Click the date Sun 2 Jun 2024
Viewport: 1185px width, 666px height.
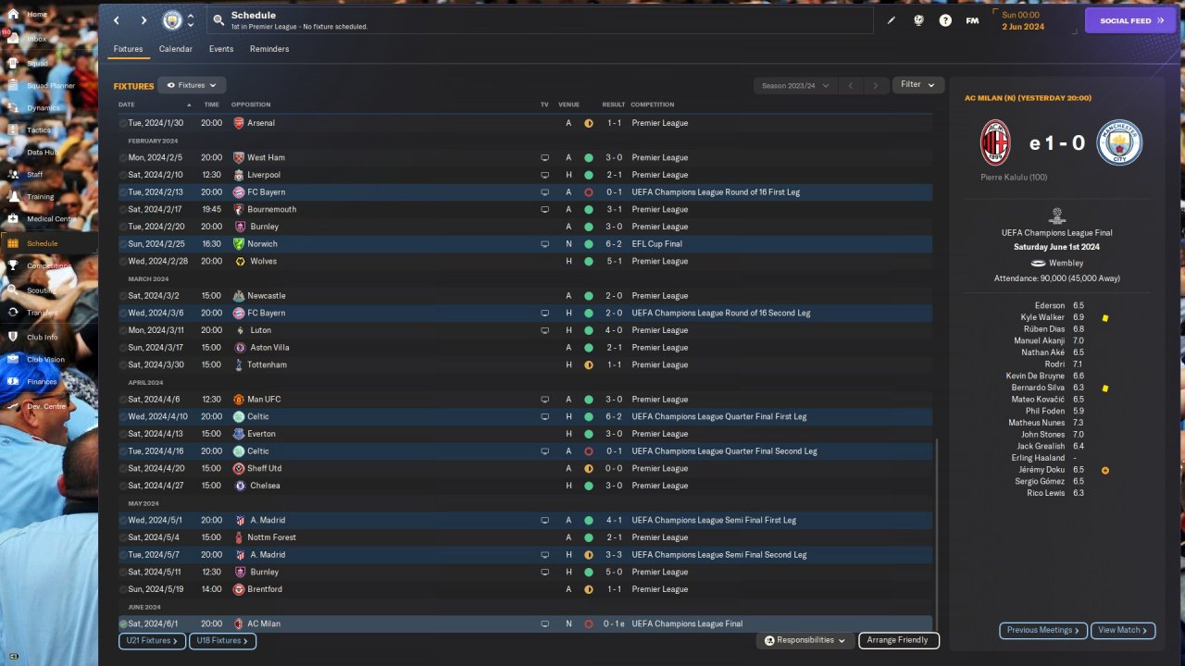coord(1023,20)
